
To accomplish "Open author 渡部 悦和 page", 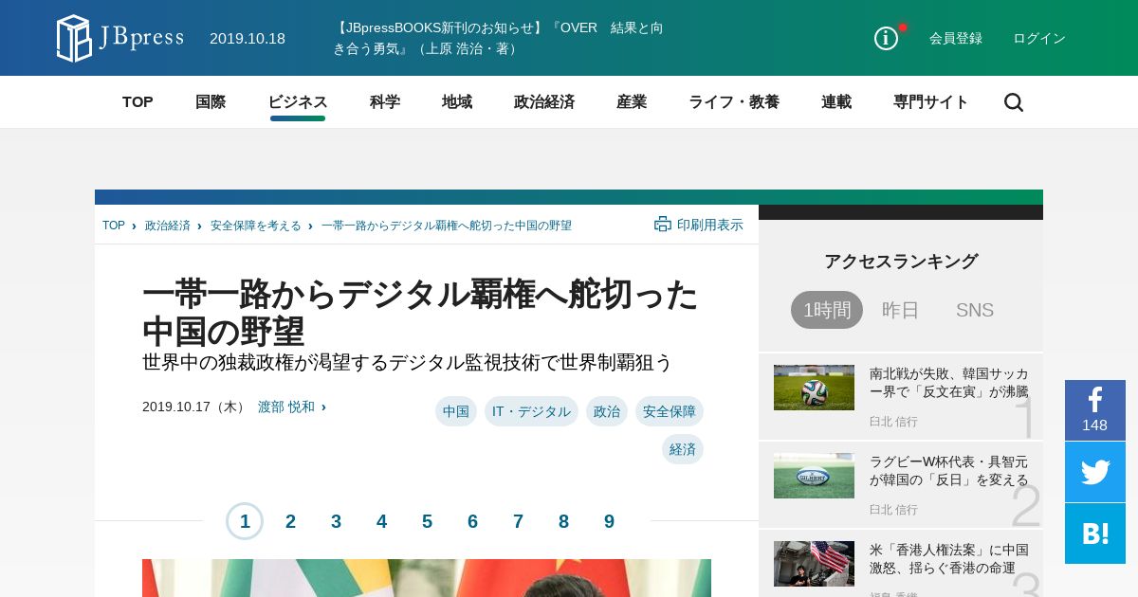I will (286, 407).
